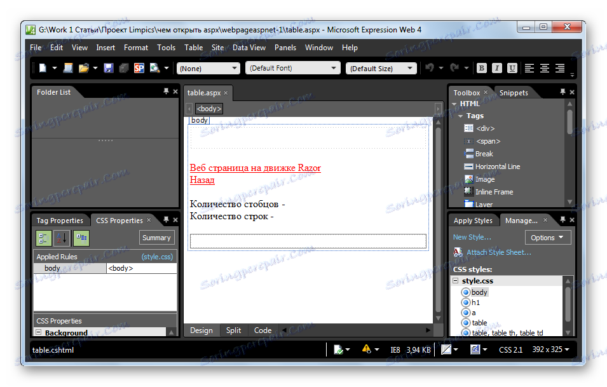Viewport: 607px width, 387px height.
Task: Open the Default Font dropdown
Action: coord(292,68)
